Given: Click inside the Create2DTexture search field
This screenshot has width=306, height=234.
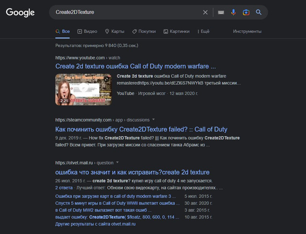Looking at the screenshot, I should click(124, 12).
